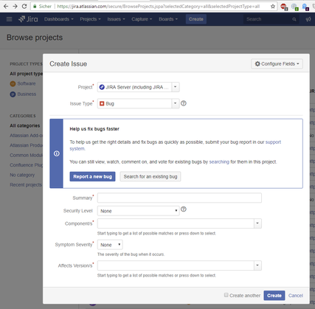The width and height of the screenshot is (315, 309).
Task: Open the Capture menu
Action: [x=142, y=19]
